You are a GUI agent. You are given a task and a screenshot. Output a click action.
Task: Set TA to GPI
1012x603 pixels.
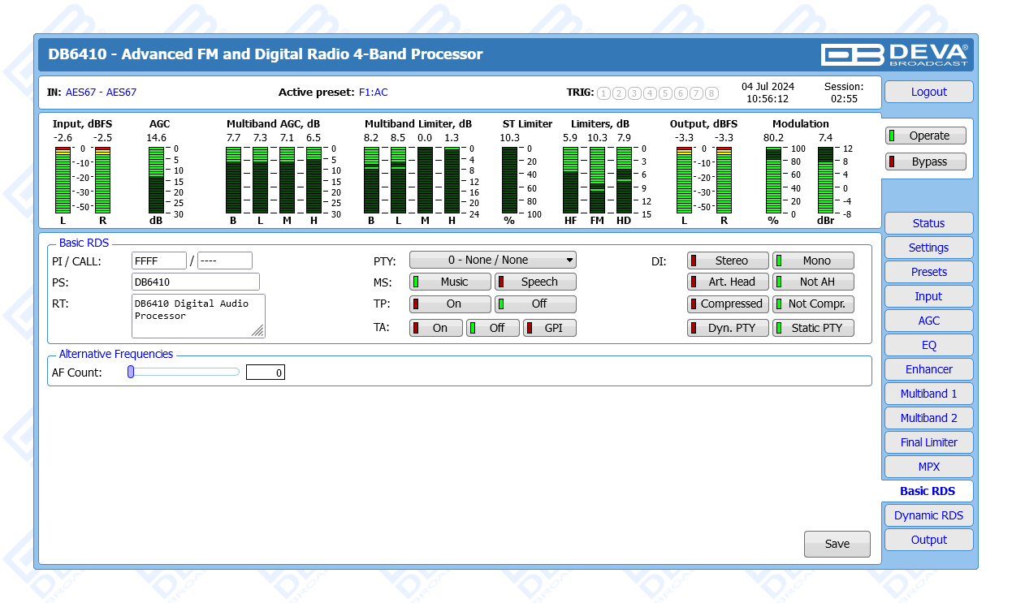(550, 329)
